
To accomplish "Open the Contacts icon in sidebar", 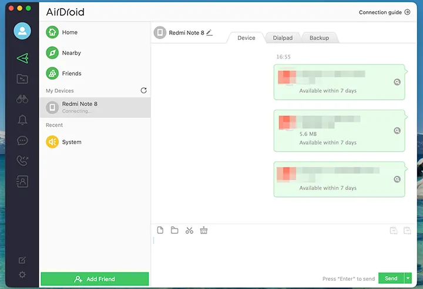I will coord(22,182).
